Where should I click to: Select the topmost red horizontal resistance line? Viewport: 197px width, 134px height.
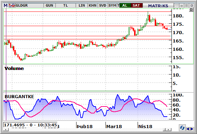(88, 11)
